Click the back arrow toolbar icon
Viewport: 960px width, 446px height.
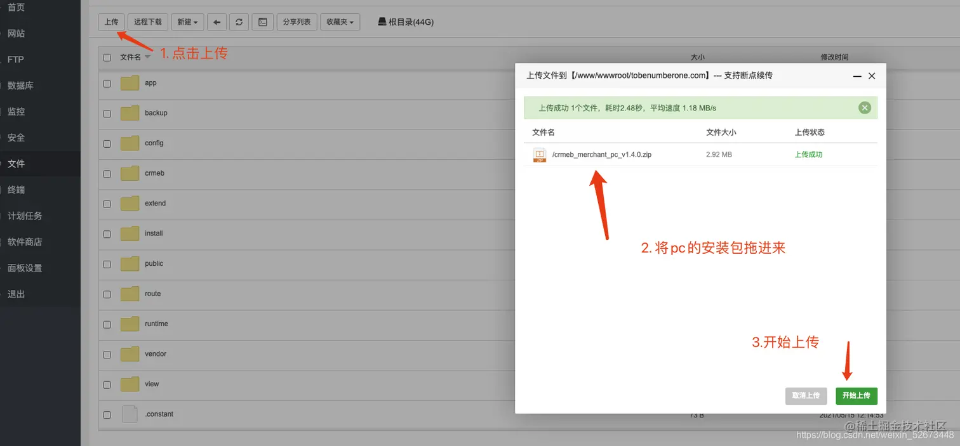217,22
